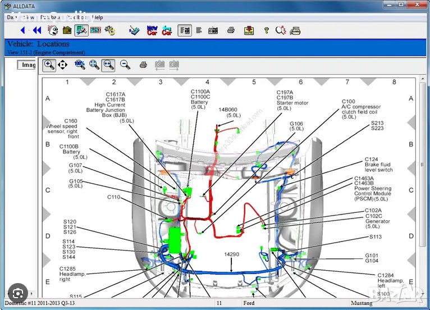Reset the diagram zoom to 100%
430x310 pixels.
tap(80, 65)
